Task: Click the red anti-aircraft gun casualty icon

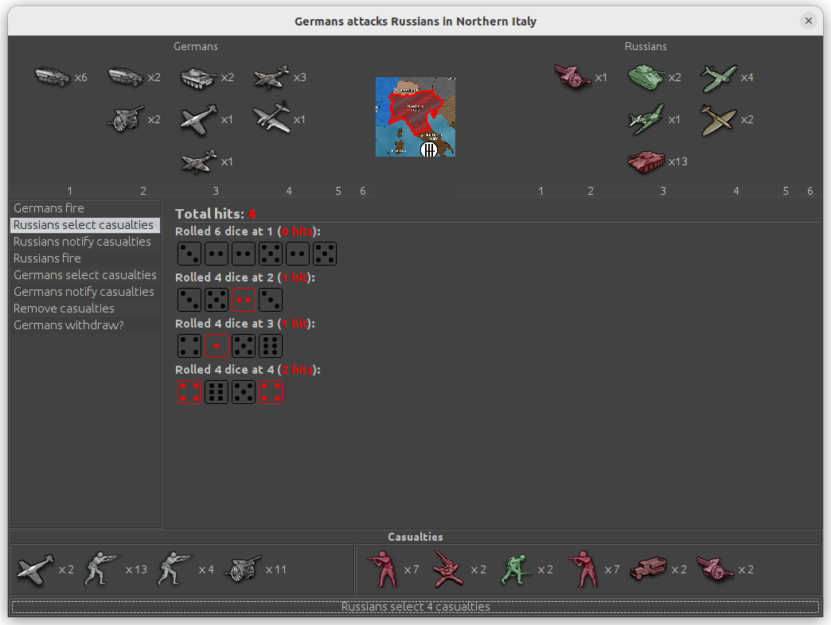Action: click(449, 569)
